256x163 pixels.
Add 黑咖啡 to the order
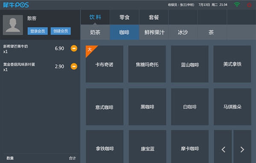147,107
